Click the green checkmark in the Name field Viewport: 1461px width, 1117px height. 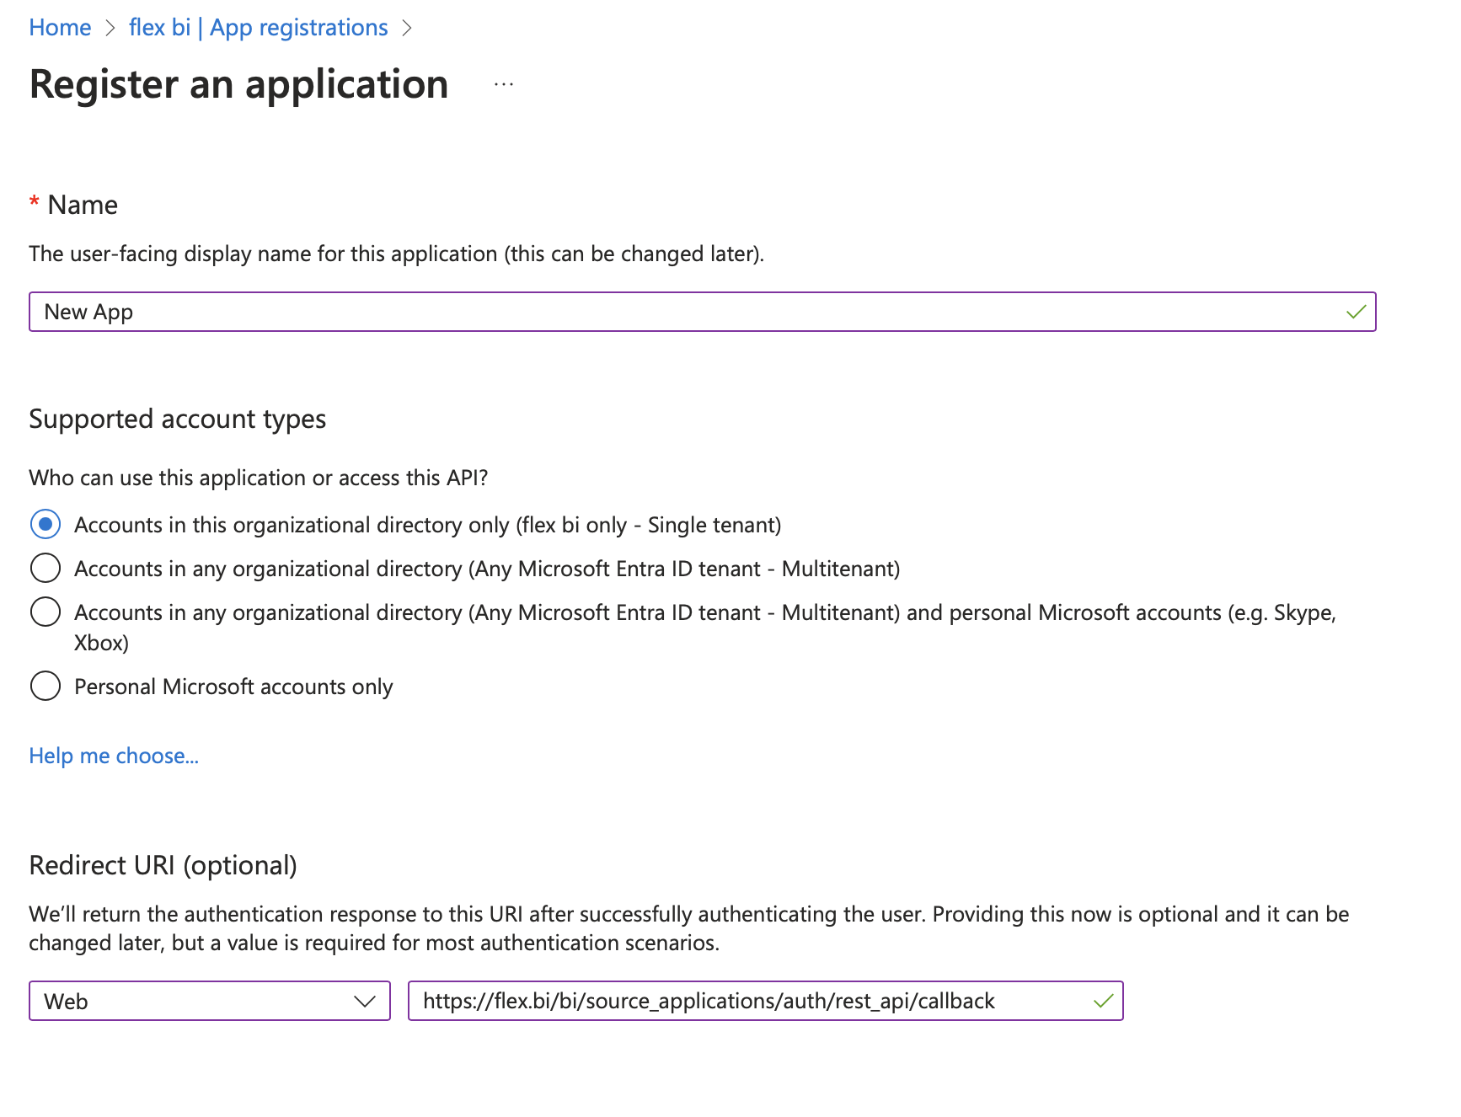point(1355,312)
